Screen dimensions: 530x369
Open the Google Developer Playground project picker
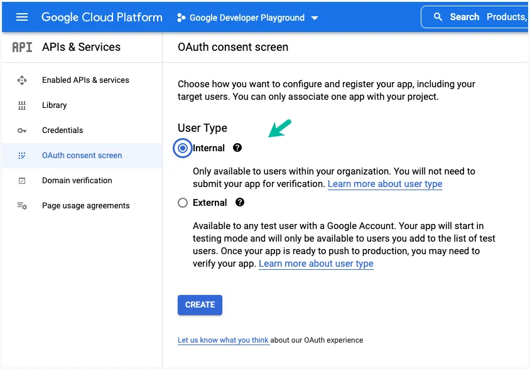[247, 17]
